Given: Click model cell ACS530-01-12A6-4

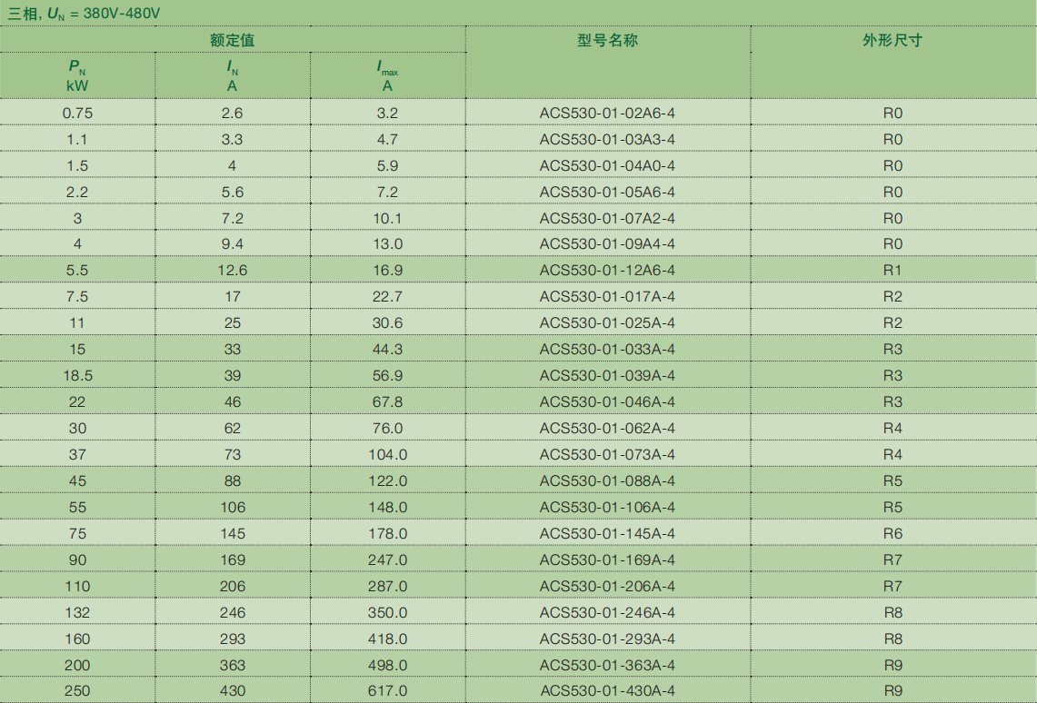Looking at the screenshot, I should [607, 270].
